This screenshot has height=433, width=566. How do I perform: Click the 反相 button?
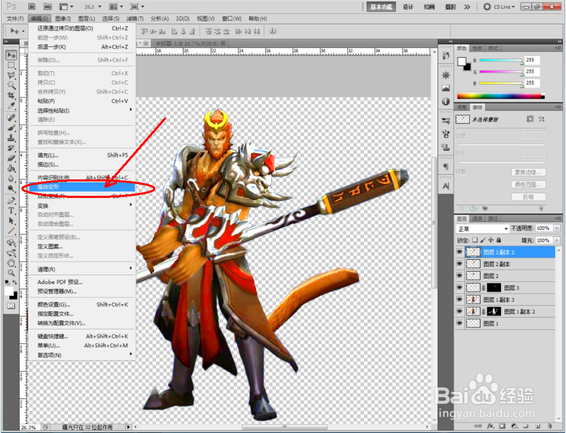click(x=529, y=196)
